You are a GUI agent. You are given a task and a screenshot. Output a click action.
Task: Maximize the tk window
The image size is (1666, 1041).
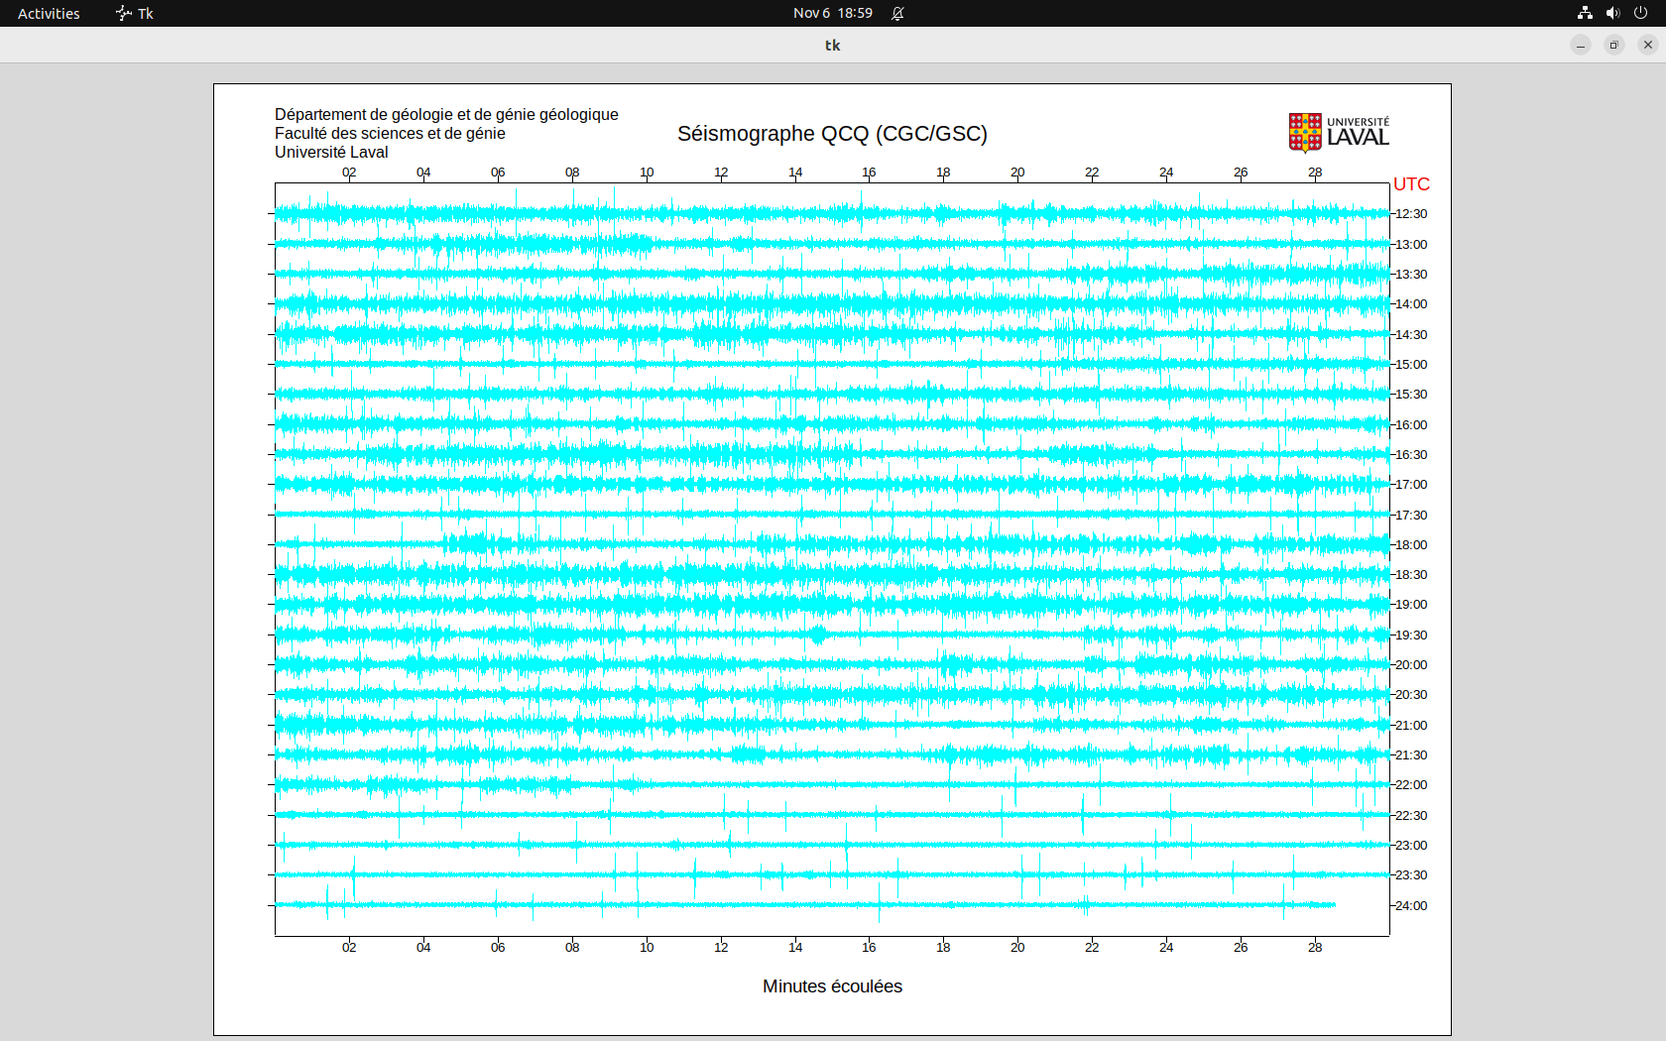click(1614, 45)
